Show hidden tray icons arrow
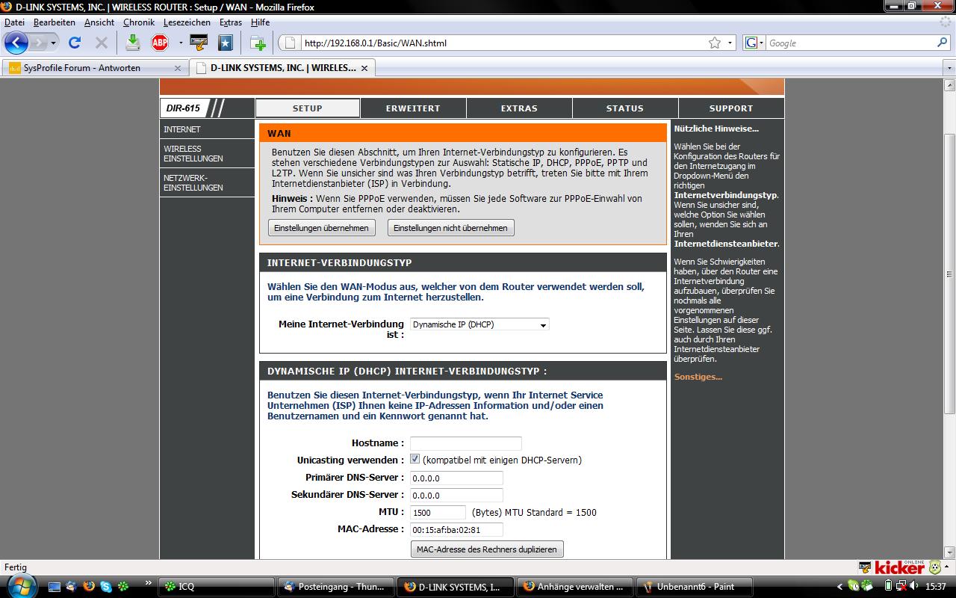Screen dimensions: 956x598 840,587
